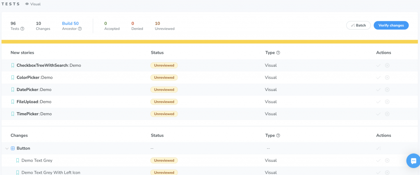Open the chat support widget
The width and height of the screenshot is (420, 175).
[413, 161]
